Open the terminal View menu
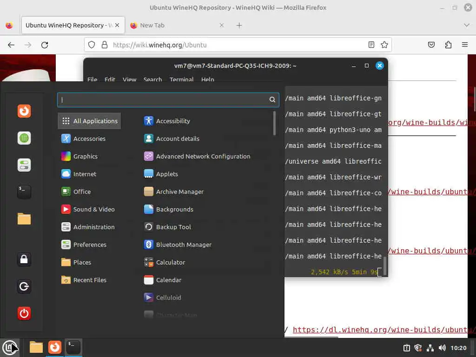Screen dimensions: 476x357 tap(129, 79)
